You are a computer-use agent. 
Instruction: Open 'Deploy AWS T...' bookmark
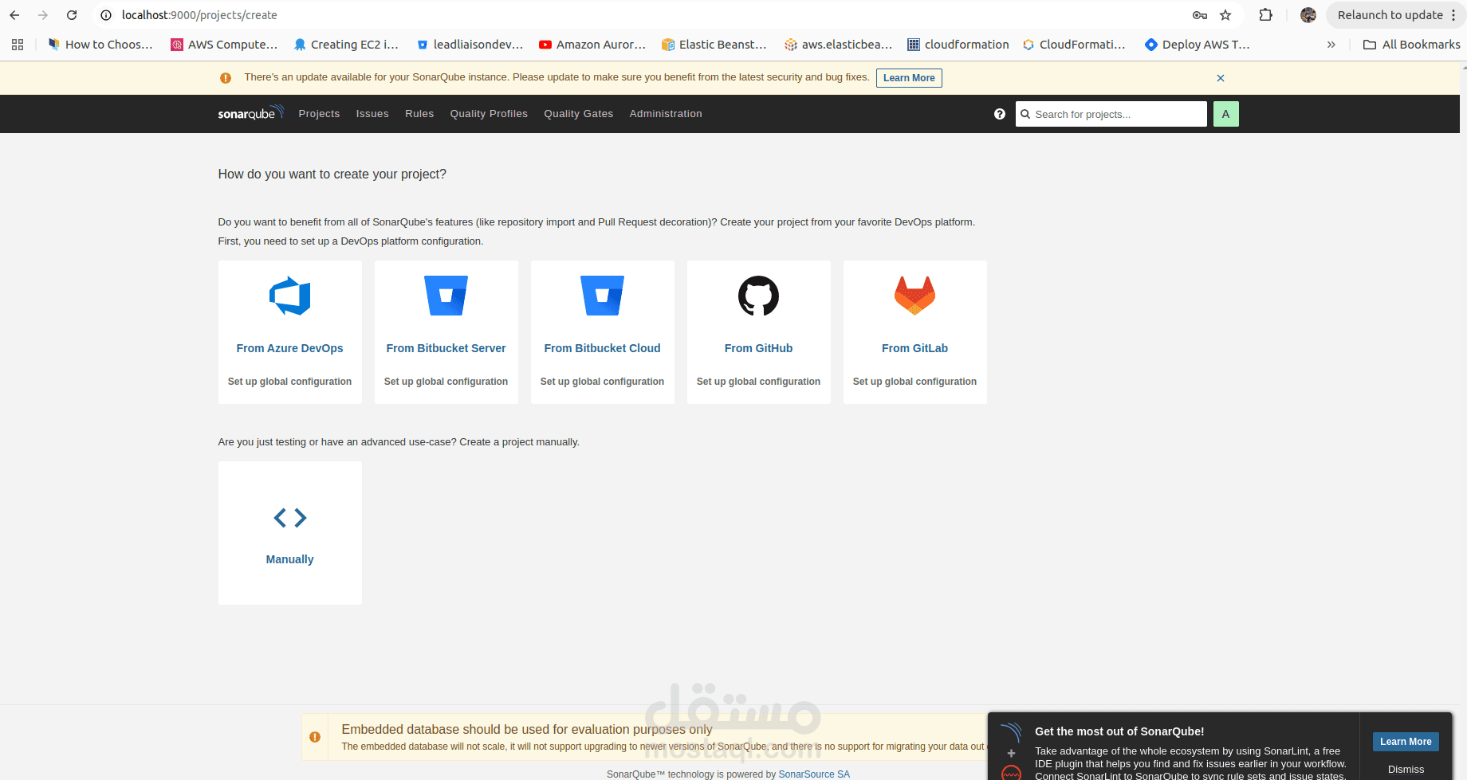click(1198, 45)
